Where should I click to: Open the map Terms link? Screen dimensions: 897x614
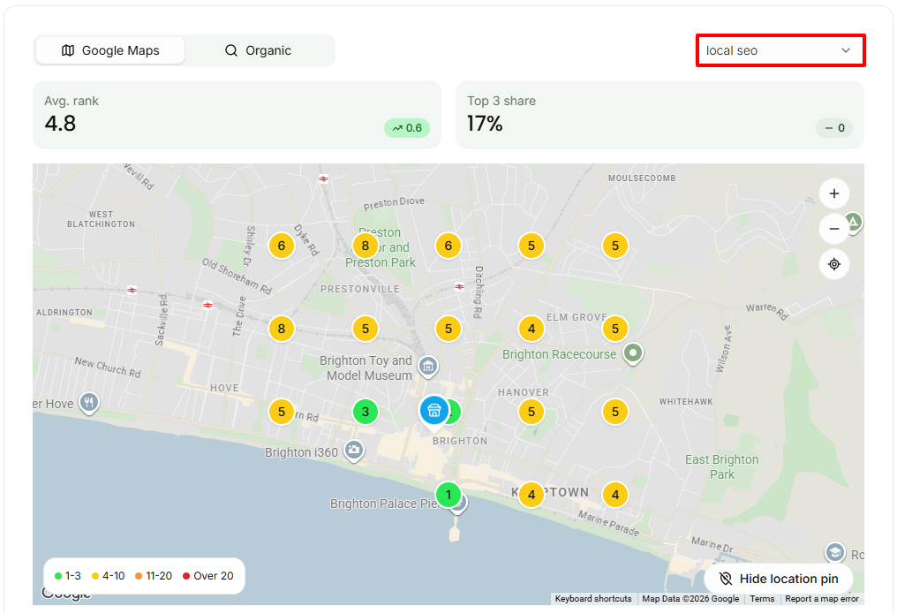(x=762, y=599)
